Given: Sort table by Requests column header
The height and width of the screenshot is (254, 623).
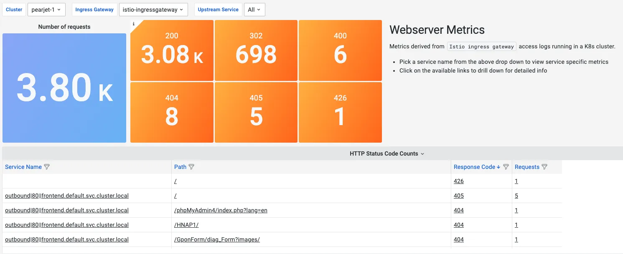Looking at the screenshot, I should pos(527,167).
